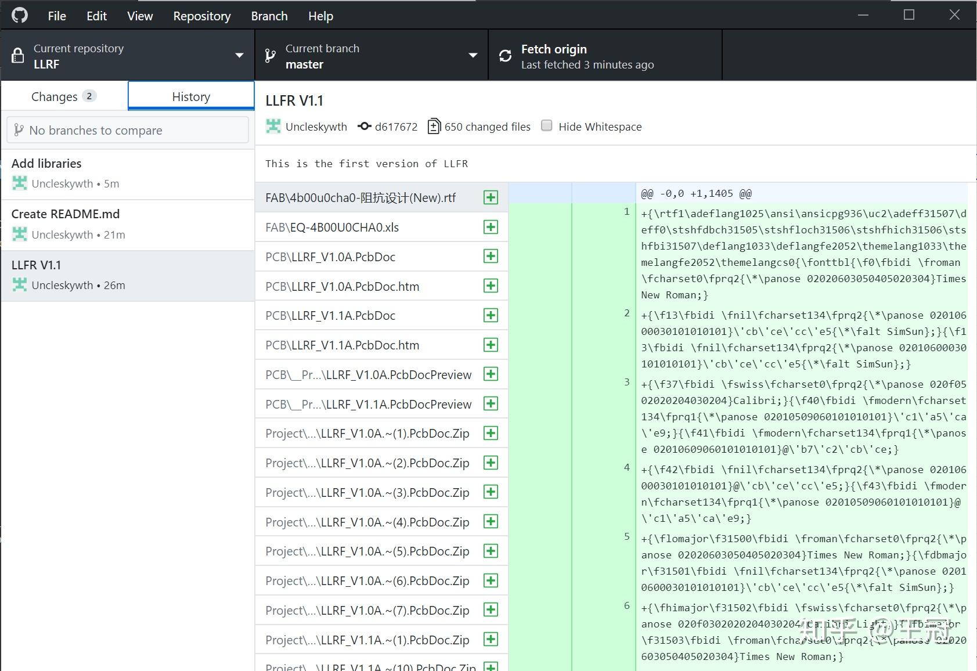Select the Add libraries commit
The height and width of the screenshot is (671, 977).
[127, 174]
